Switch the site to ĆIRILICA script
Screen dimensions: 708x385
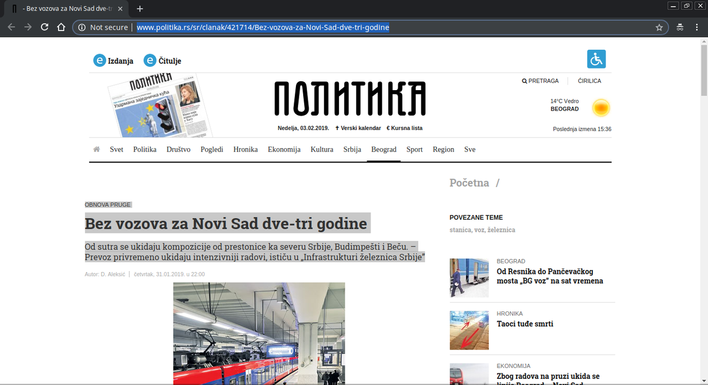590,81
